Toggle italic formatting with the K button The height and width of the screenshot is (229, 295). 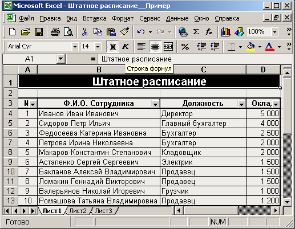point(126,46)
